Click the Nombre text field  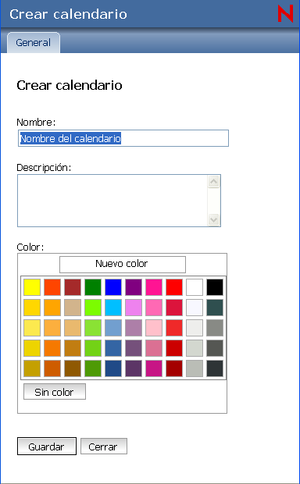(123, 138)
